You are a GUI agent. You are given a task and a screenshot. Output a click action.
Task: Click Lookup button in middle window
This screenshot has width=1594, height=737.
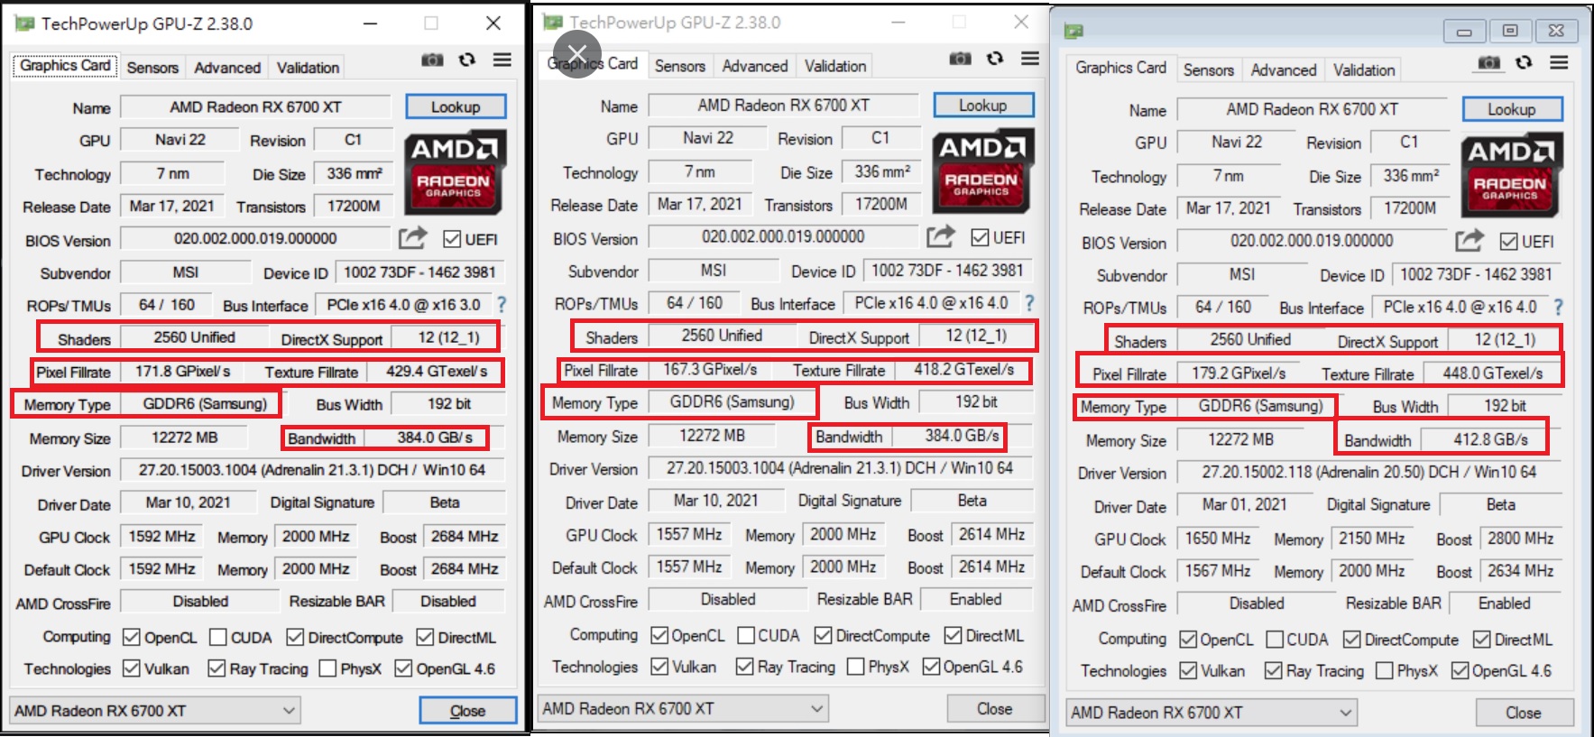(x=983, y=105)
